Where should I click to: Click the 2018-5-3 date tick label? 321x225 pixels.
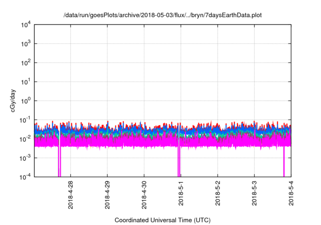pyautogui.click(x=254, y=193)
